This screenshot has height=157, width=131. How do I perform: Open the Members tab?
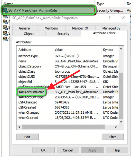51,28
